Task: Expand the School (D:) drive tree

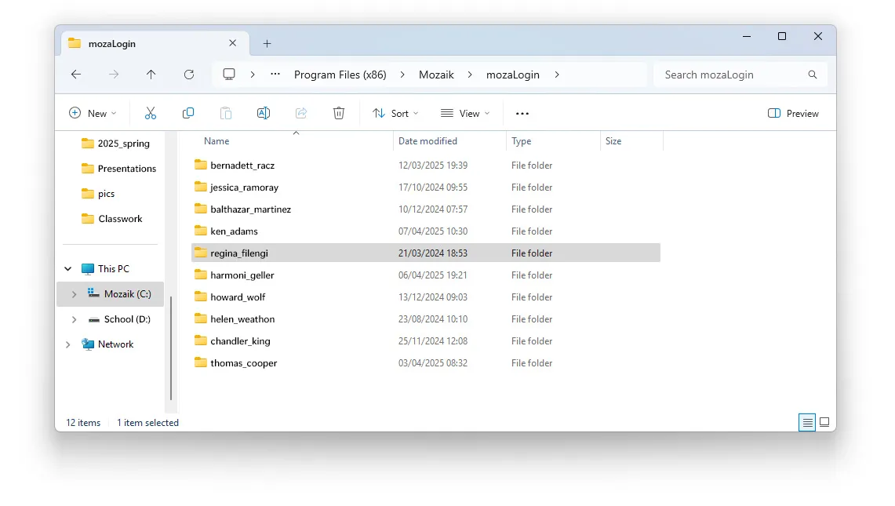Action: coord(75,319)
